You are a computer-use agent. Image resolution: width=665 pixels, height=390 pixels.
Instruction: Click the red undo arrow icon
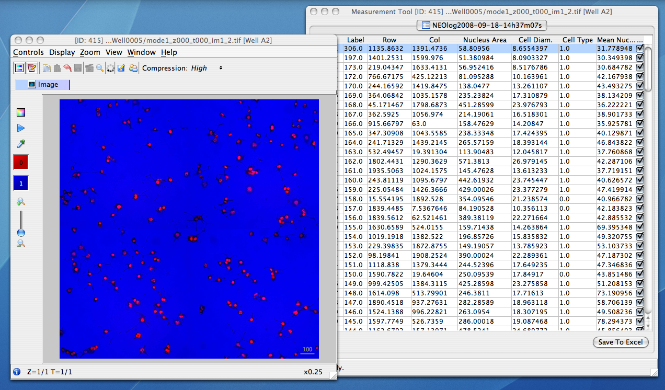[67, 68]
